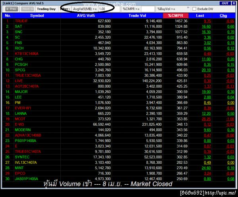Select the AOT28C1407A symbol
This screenshot has width=238, height=197.
[27, 86]
